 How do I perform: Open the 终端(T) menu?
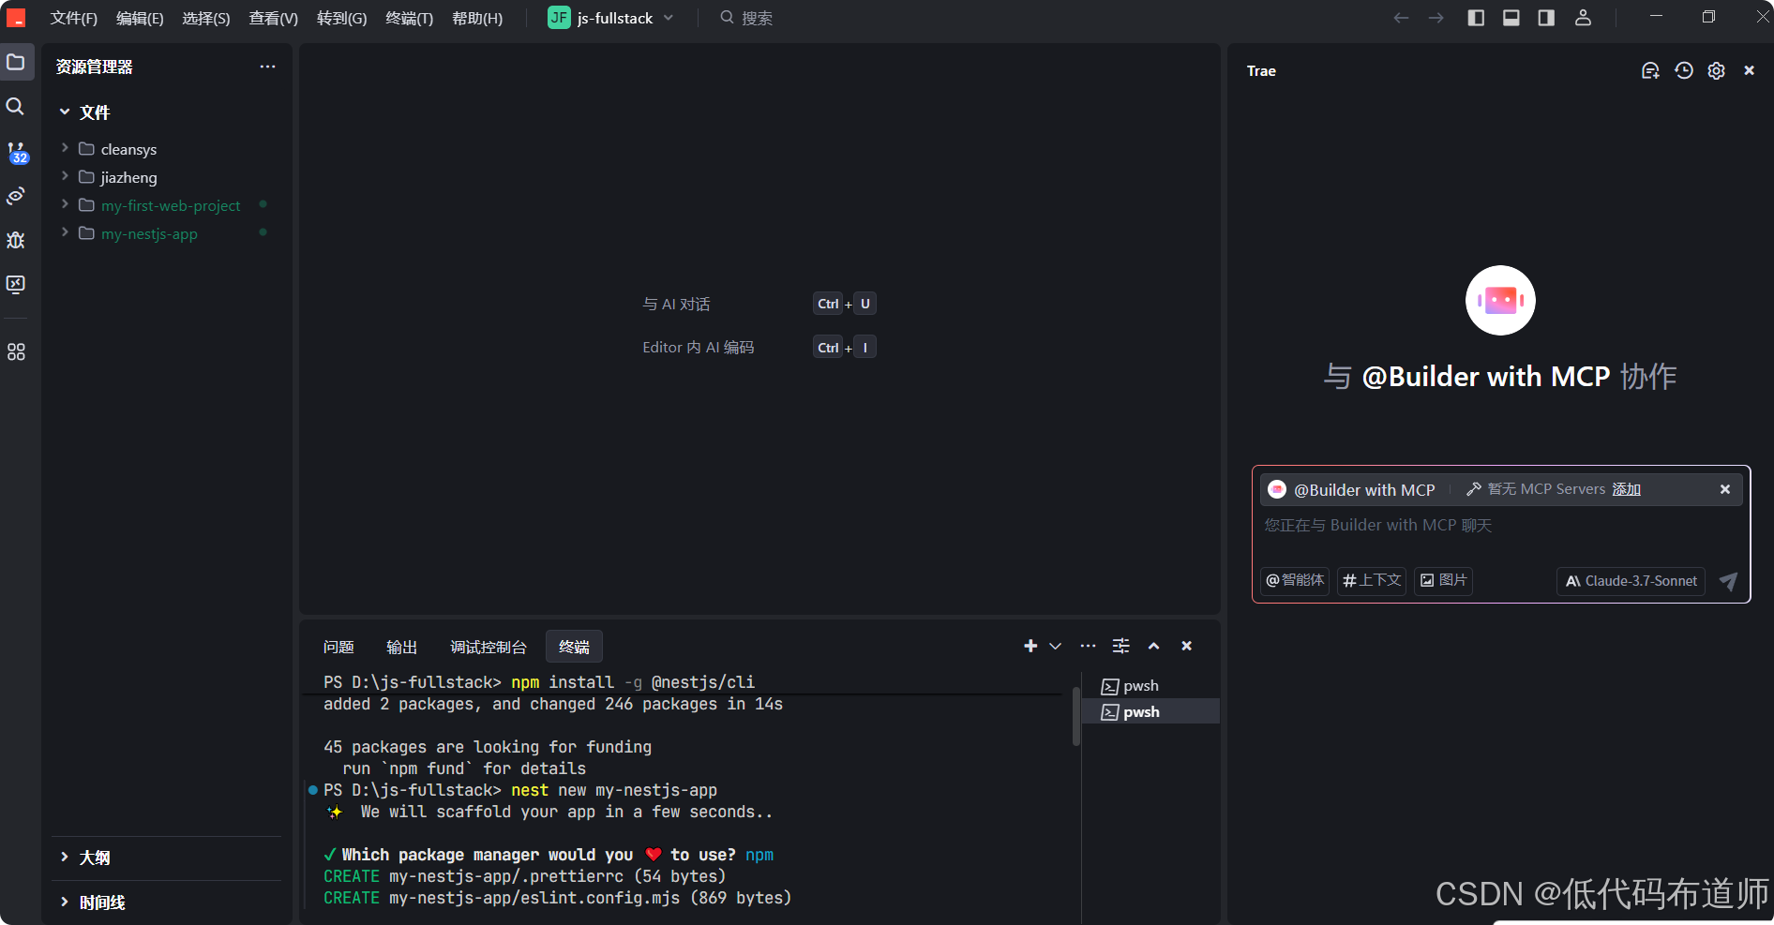409,18
